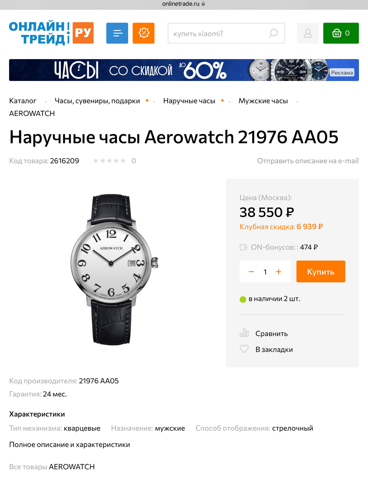The width and height of the screenshot is (368, 482).
Task: Click the orange discounts percent icon
Action: [144, 33]
